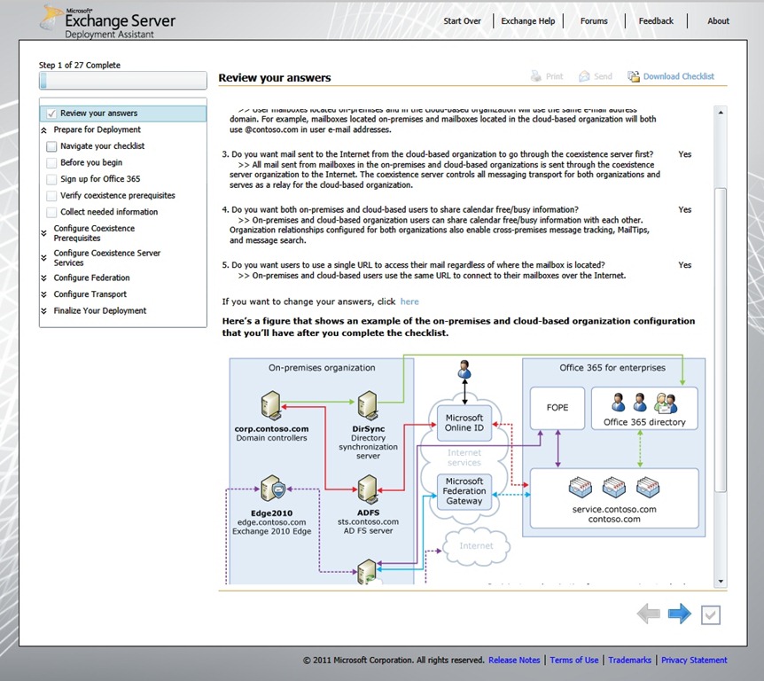Check the Sign up for Office 365 box
The height and width of the screenshot is (681, 764).
[x=51, y=179]
